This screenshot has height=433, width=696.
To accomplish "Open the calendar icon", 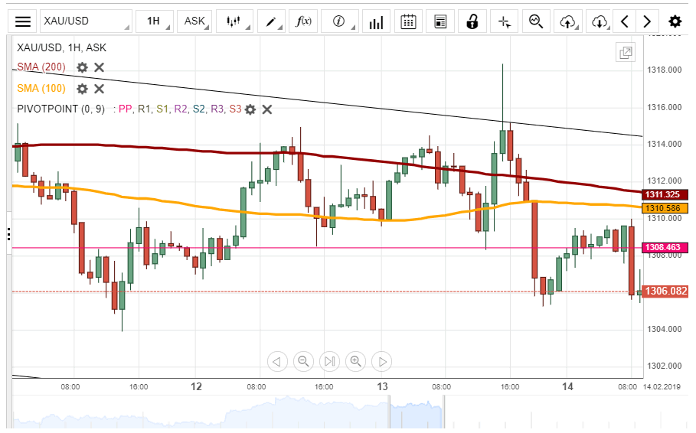I will pos(408,21).
